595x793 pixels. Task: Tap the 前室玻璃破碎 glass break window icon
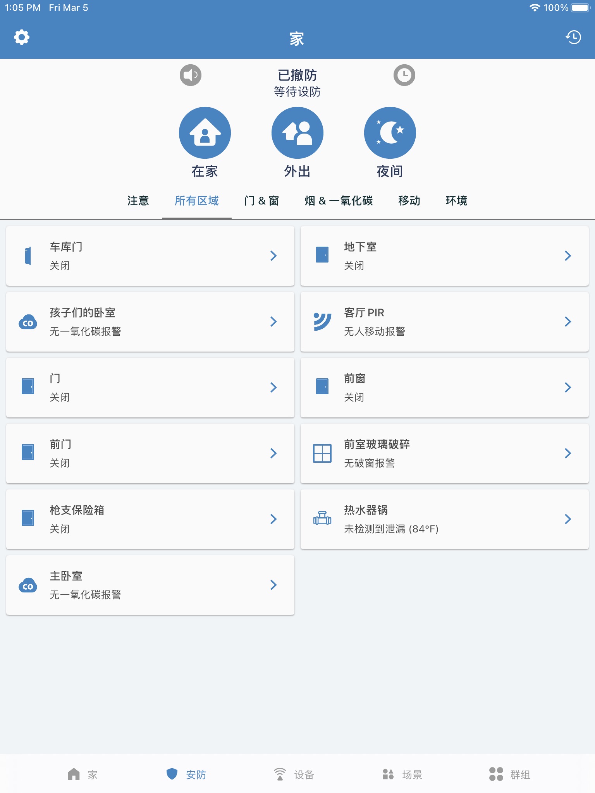pos(322,453)
